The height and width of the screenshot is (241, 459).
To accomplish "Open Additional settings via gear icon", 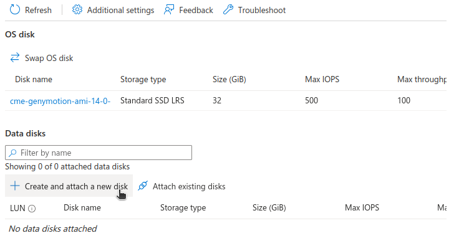I will pyautogui.click(x=77, y=9).
